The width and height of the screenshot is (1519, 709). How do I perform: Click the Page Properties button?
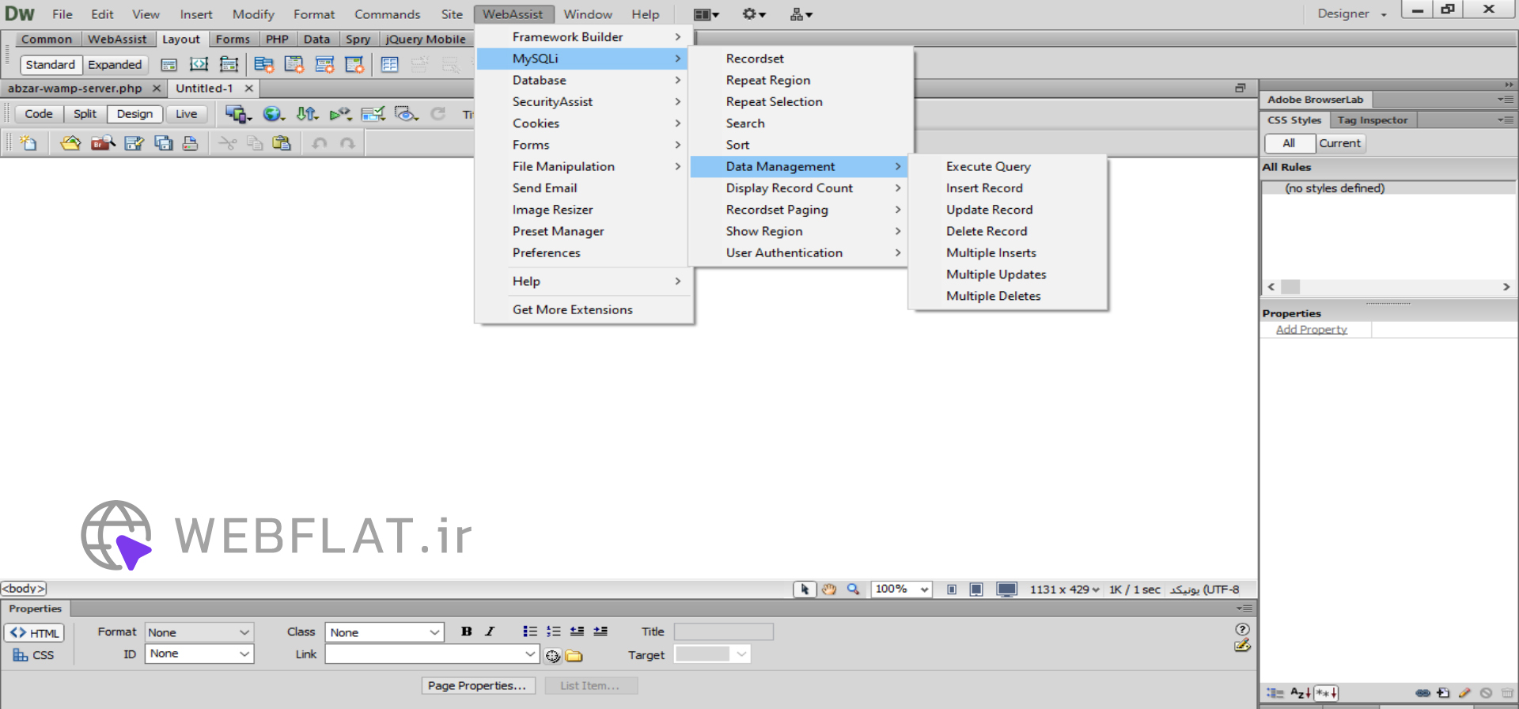pos(478,686)
